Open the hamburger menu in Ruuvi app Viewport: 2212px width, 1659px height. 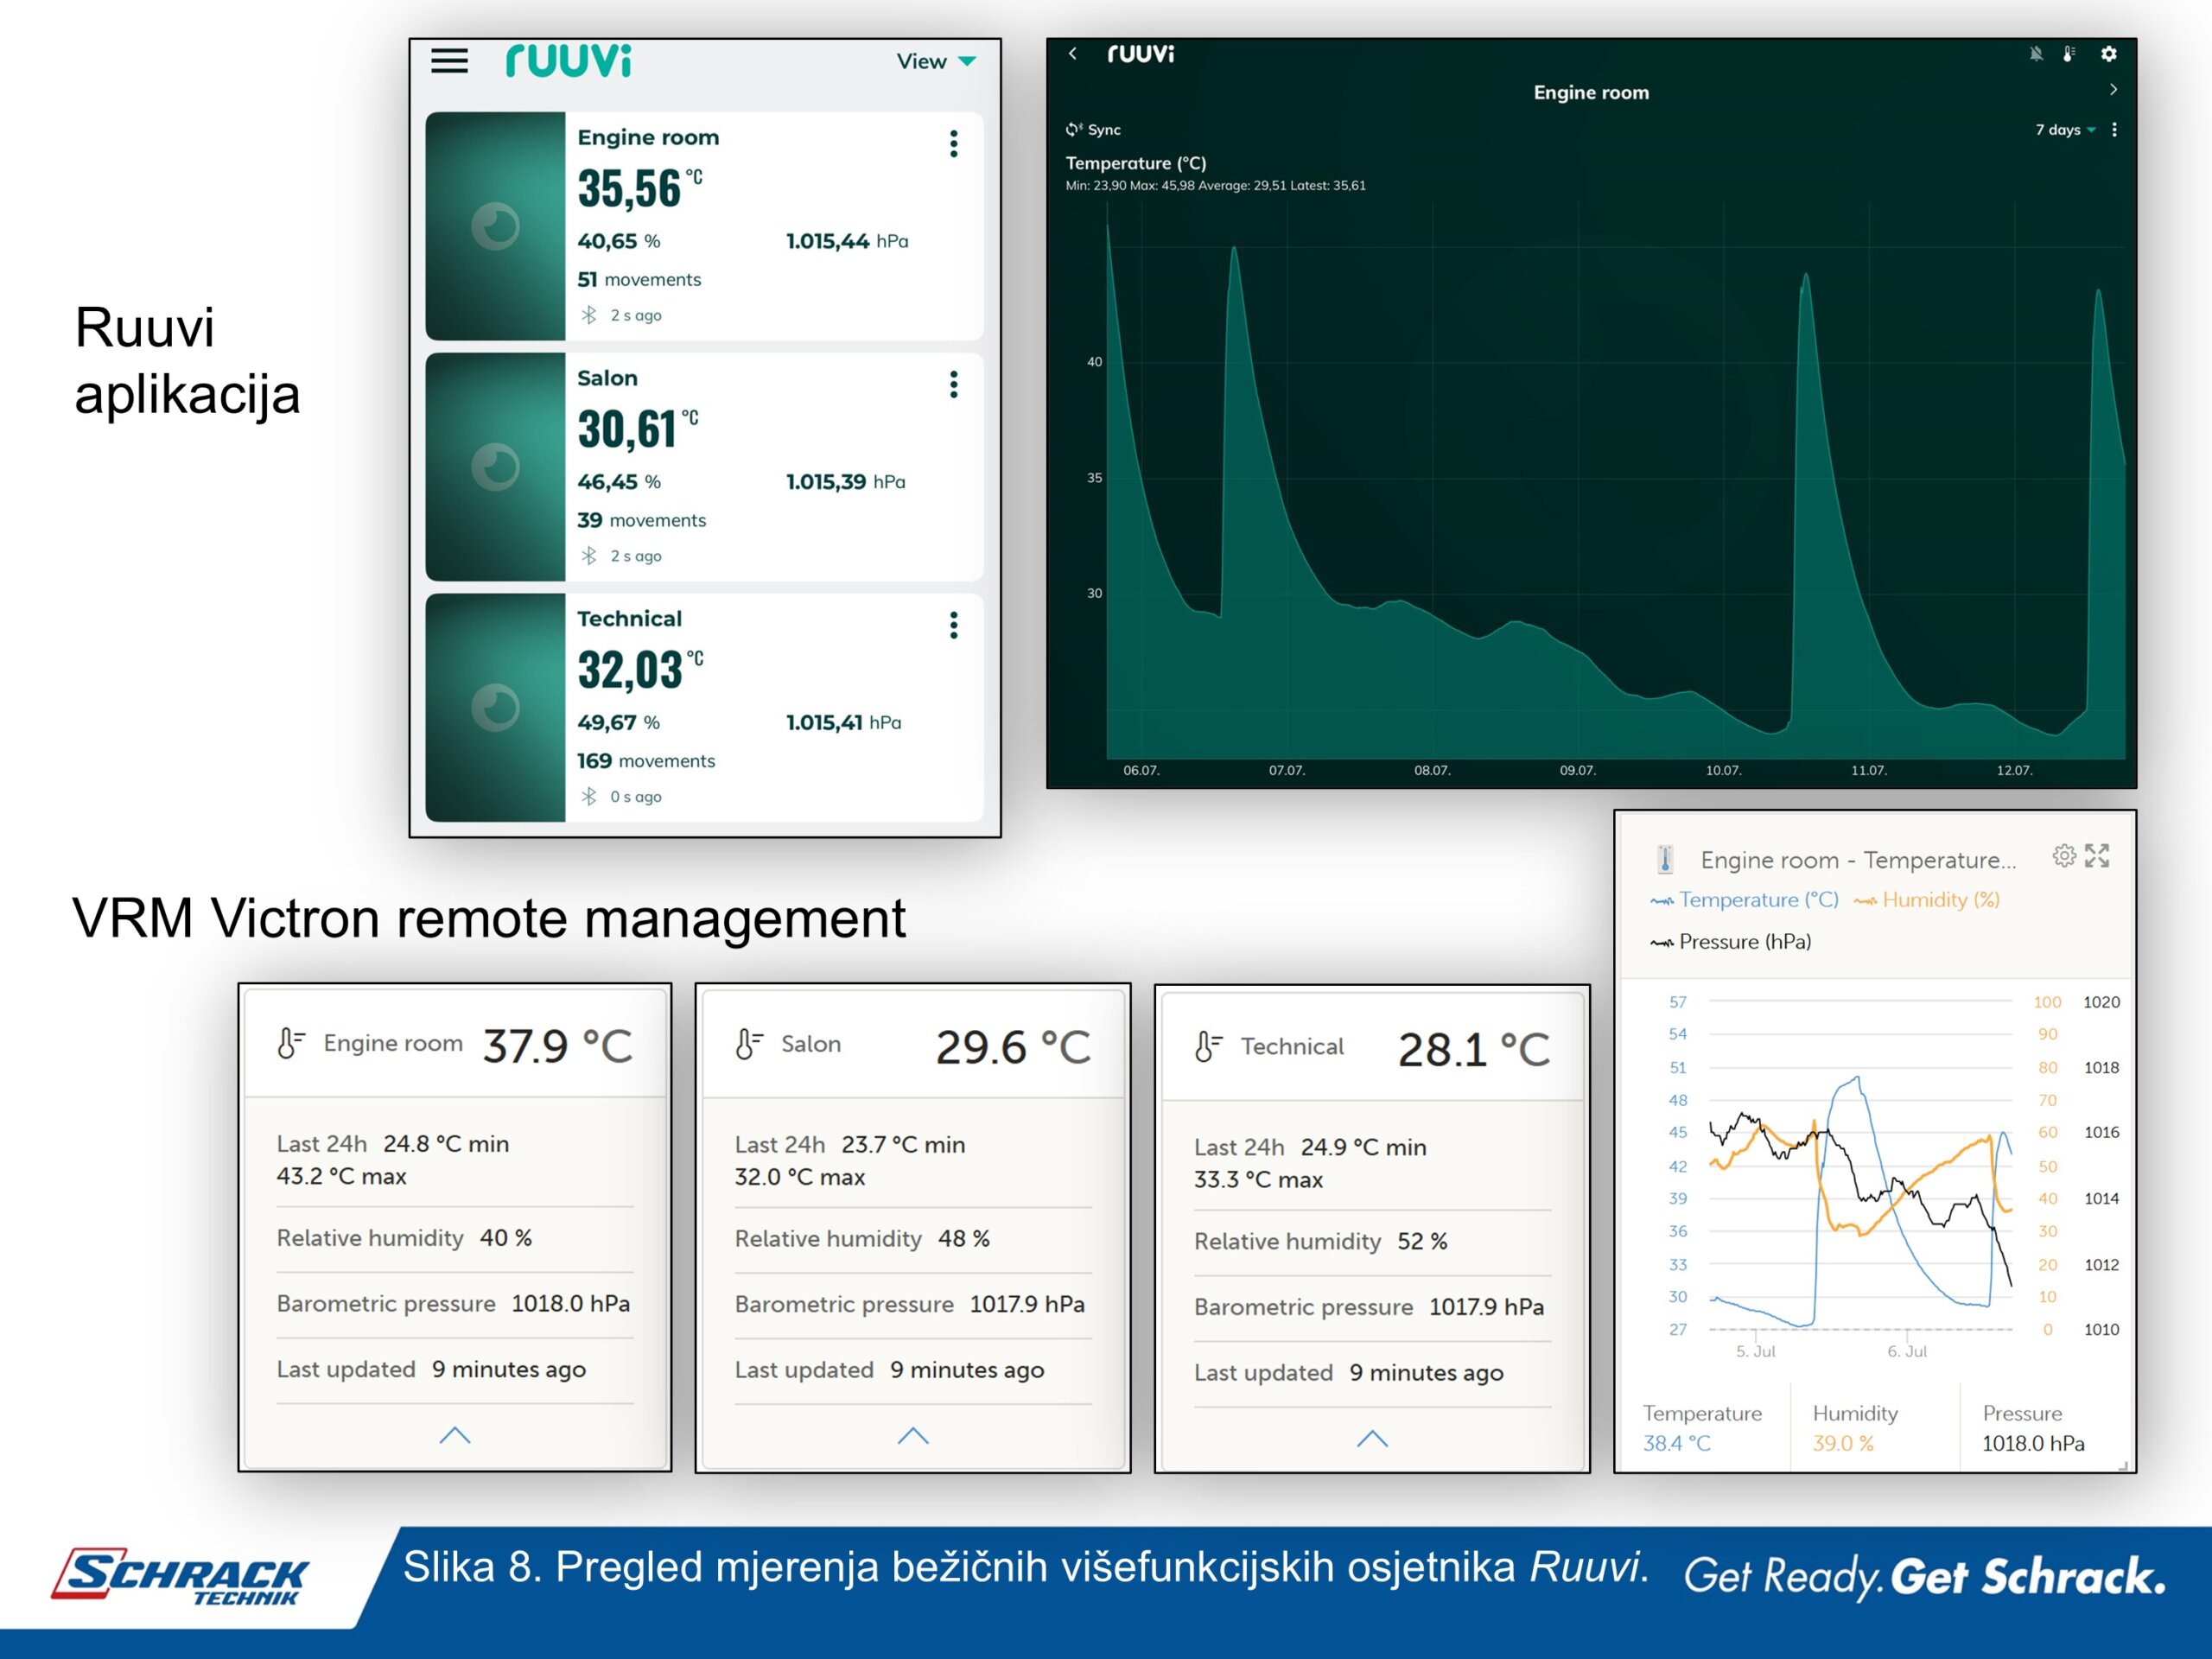click(x=449, y=61)
